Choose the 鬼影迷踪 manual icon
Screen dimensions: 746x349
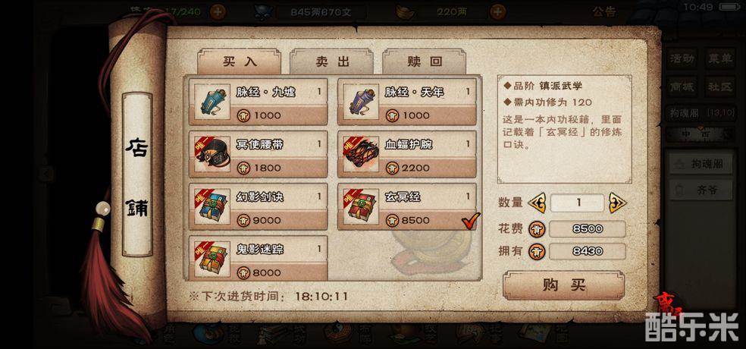pyautogui.click(x=212, y=259)
